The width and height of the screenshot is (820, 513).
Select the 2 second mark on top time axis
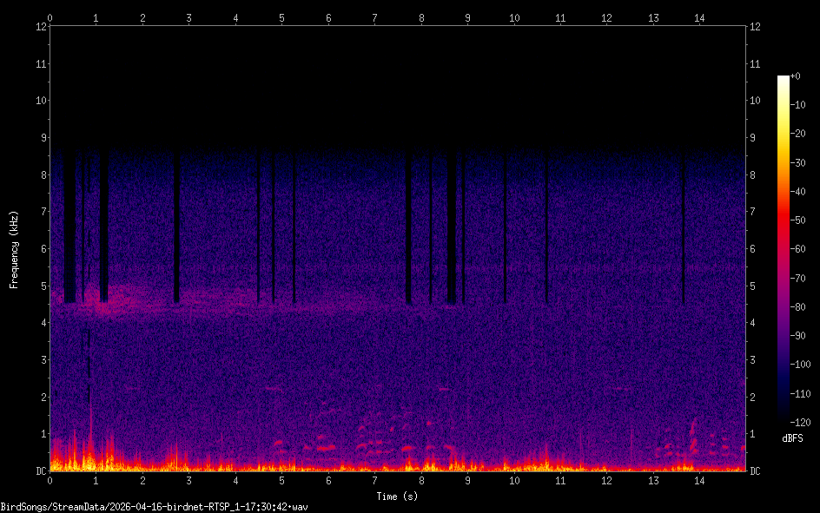[x=142, y=17]
